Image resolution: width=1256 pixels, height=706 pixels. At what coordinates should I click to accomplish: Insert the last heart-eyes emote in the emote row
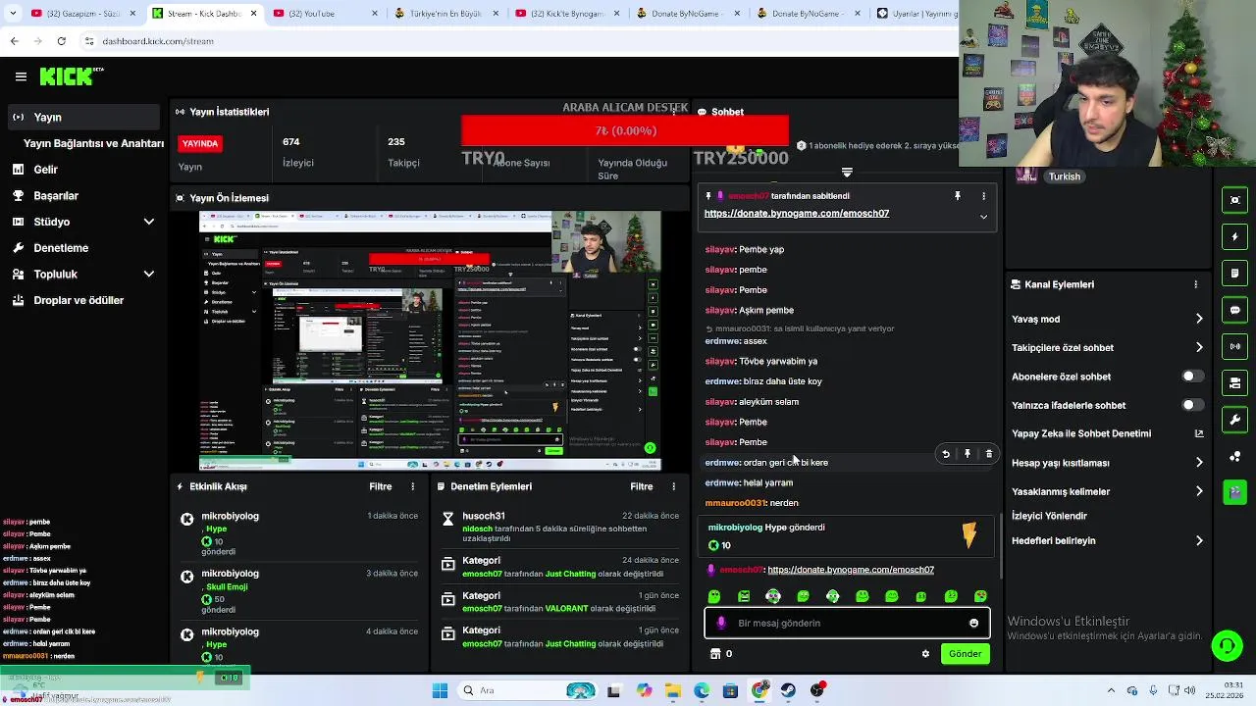click(980, 596)
